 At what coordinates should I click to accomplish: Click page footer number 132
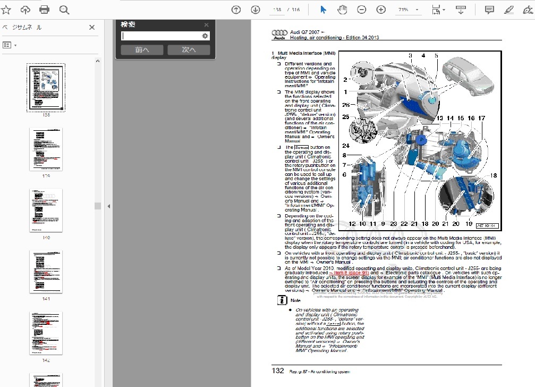278,371
